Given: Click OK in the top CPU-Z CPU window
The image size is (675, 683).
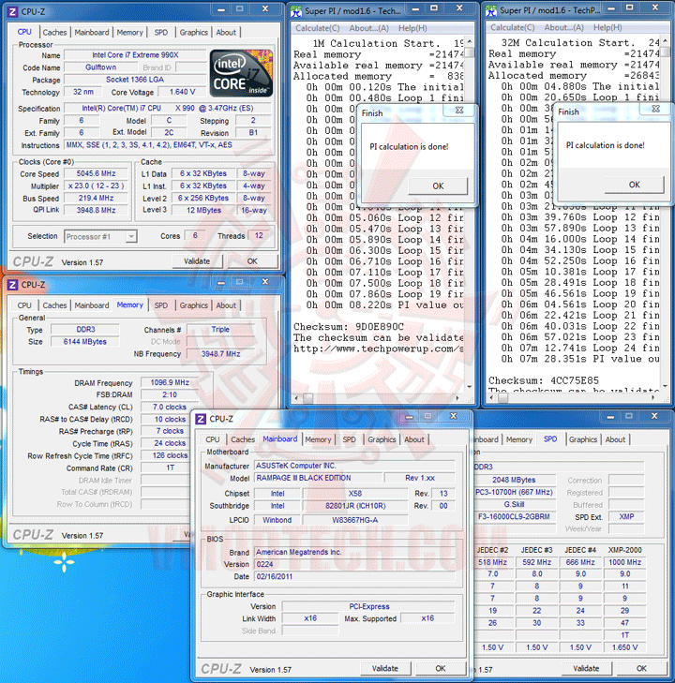Looking at the screenshot, I should pos(252,261).
